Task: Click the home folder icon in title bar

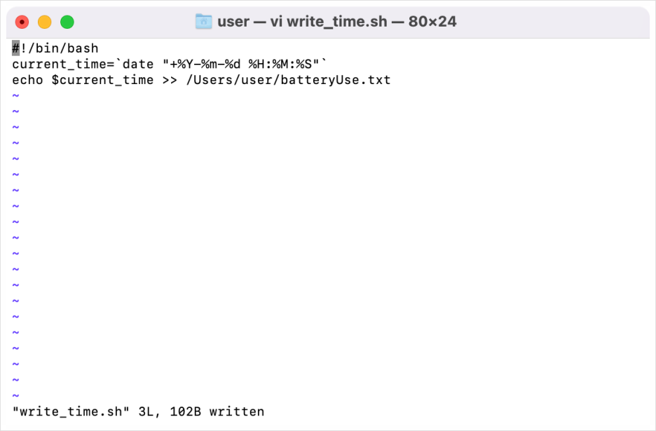Action: [x=204, y=21]
